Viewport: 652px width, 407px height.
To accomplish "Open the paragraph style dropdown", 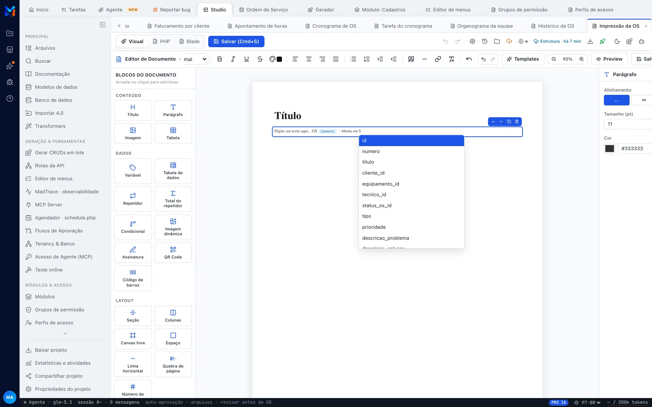I will click(196, 59).
